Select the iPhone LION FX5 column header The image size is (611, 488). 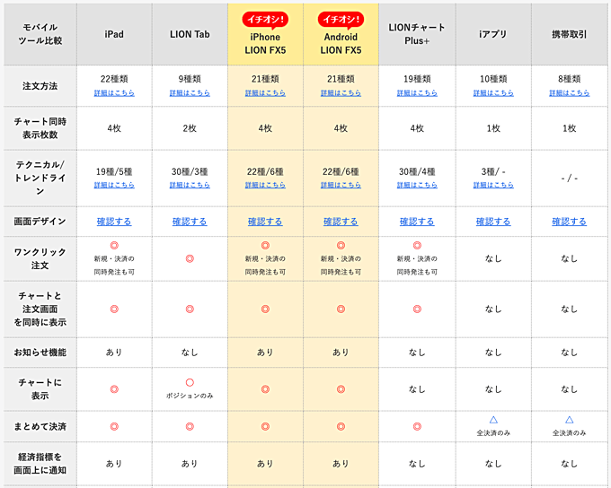[x=265, y=34]
